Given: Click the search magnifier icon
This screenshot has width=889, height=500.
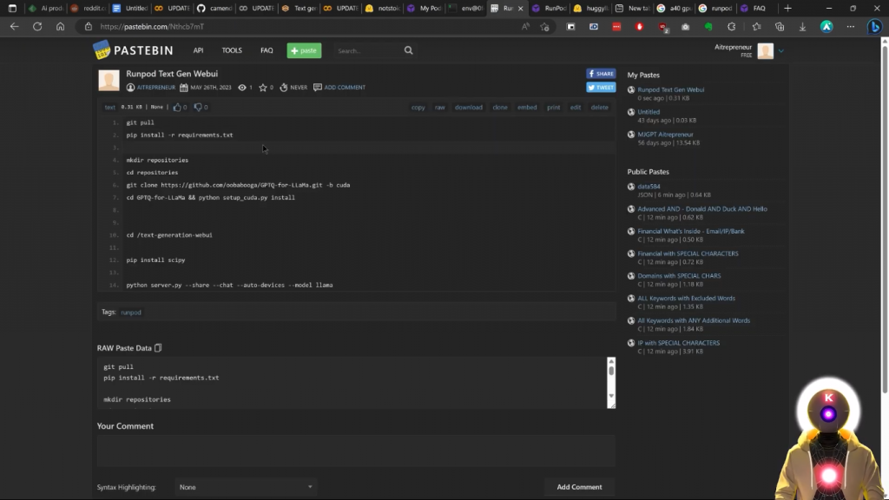Looking at the screenshot, I should click(x=408, y=50).
